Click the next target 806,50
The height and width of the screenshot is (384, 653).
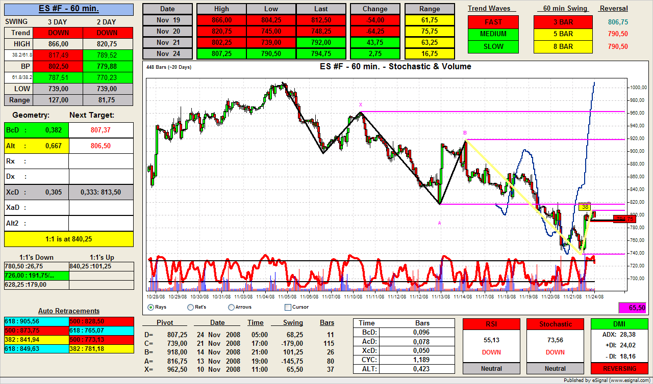point(101,146)
